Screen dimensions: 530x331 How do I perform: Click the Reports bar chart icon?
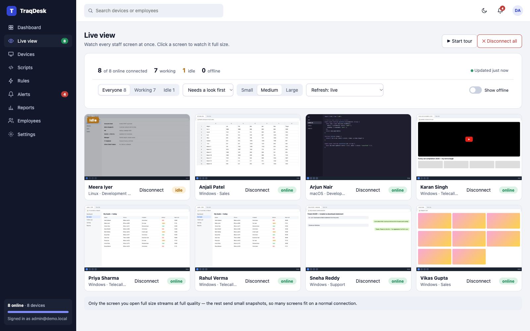point(11,108)
